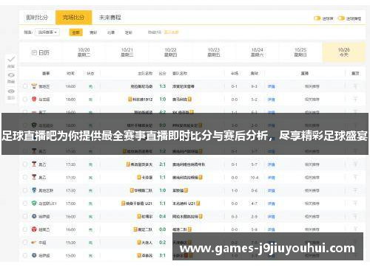370x267 pixels.
Task: Pin the 17:30 1:1 match to top
Action: click(355, 177)
